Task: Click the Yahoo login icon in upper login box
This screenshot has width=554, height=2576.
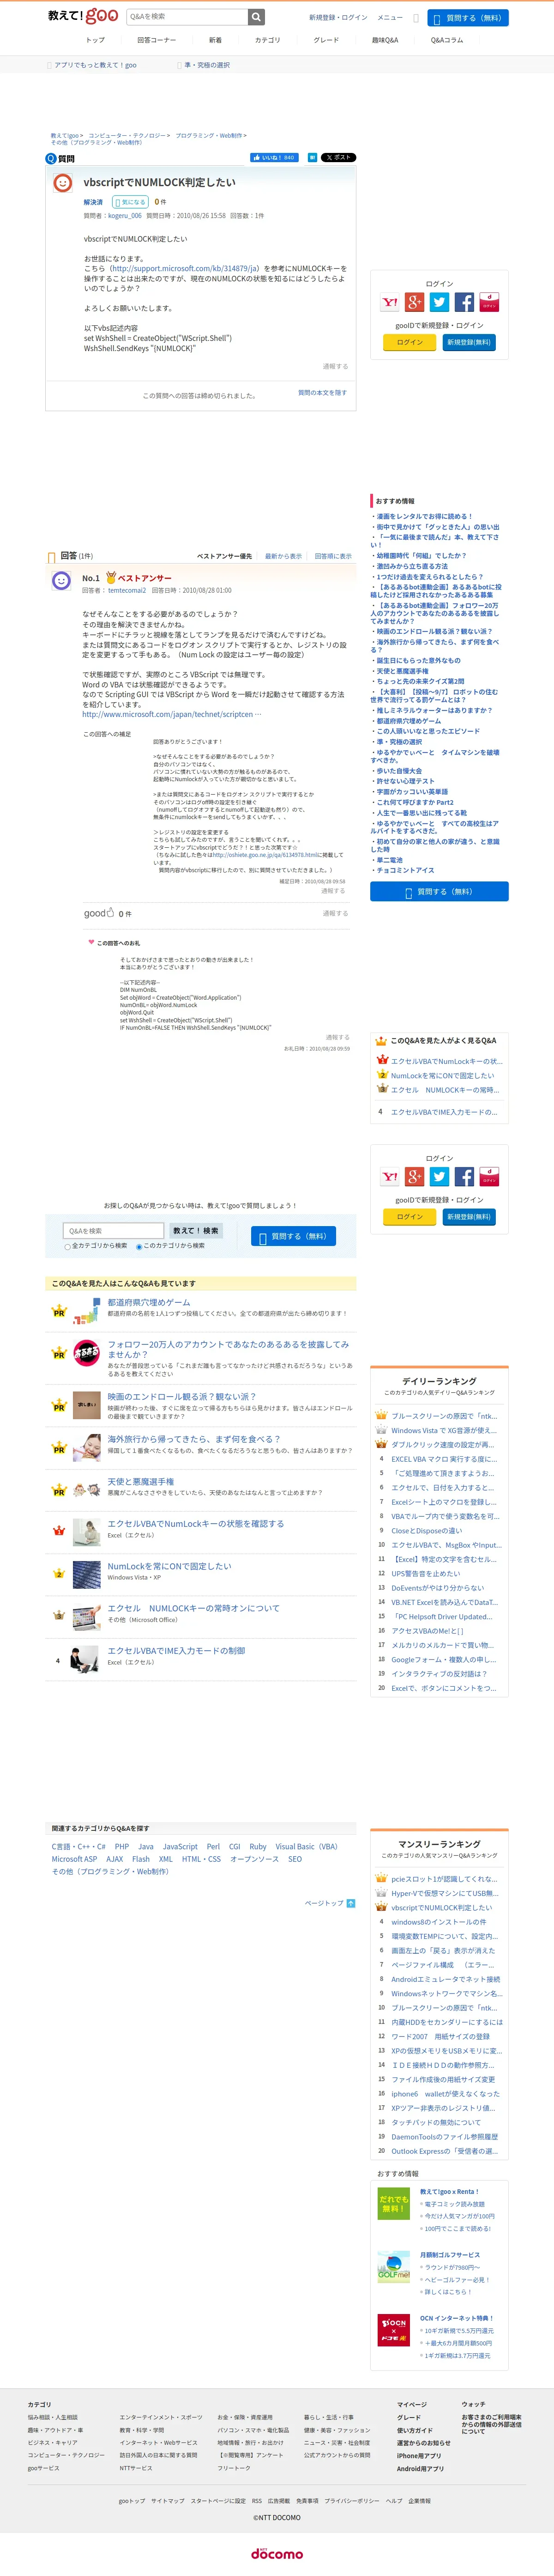Action: 390,302
